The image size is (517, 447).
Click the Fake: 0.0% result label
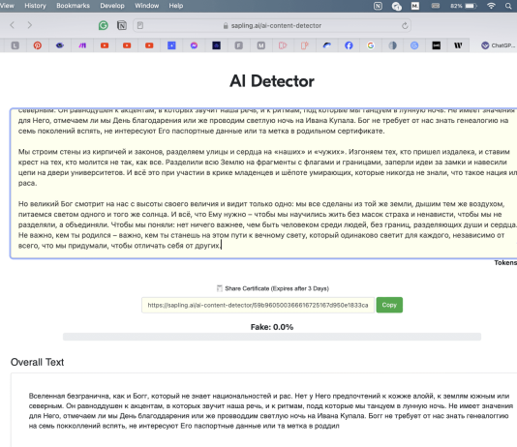pyautogui.click(x=272, y=327)
